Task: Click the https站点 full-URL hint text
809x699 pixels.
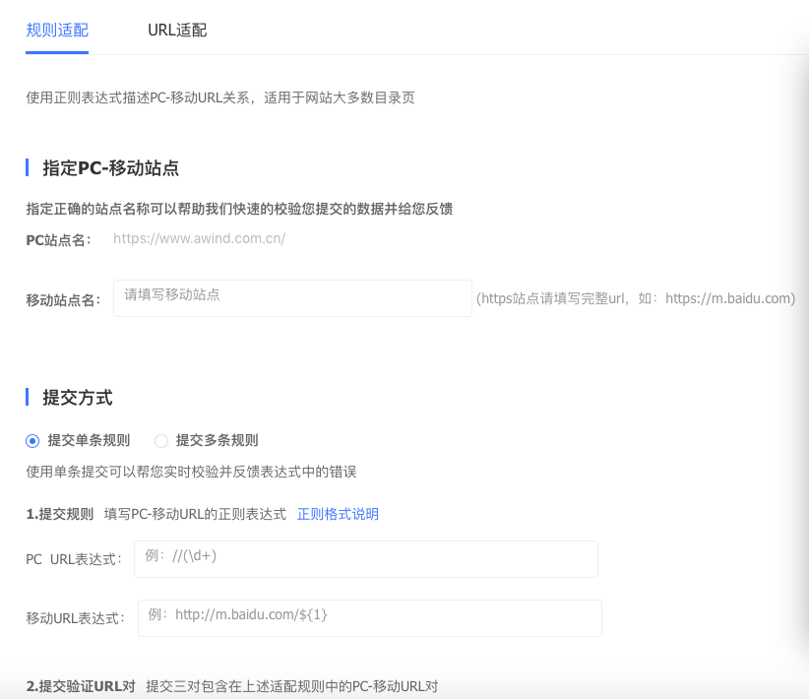Action: 636,298
